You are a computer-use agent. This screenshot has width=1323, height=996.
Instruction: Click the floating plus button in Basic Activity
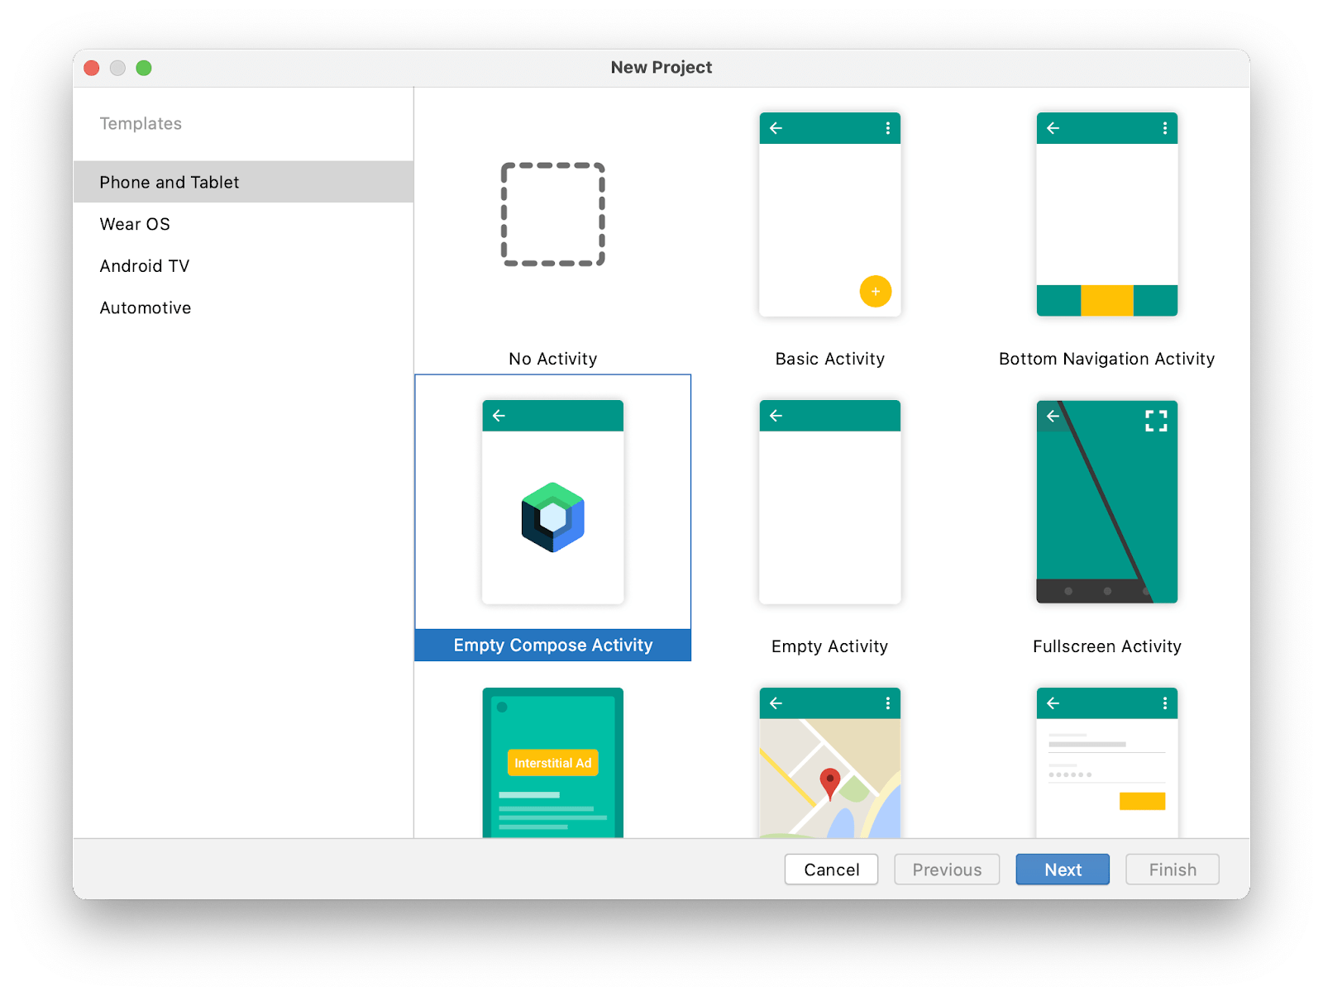[875, 292]
